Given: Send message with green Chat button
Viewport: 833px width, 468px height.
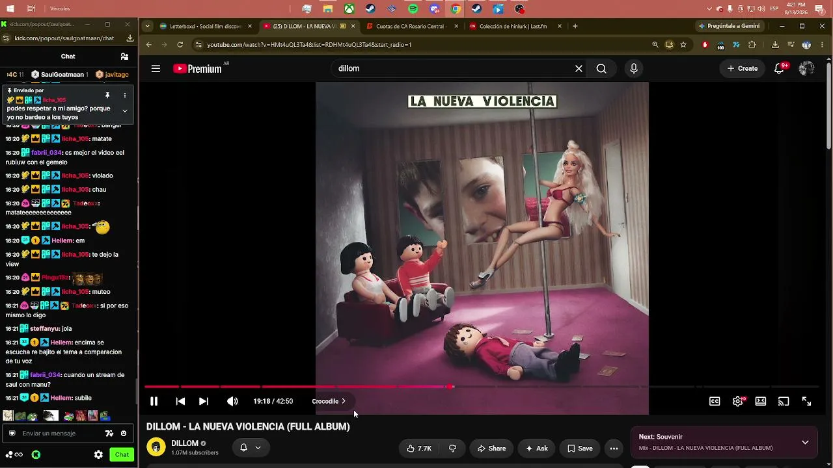Looking at the screenshot, I should click(122, 455).
